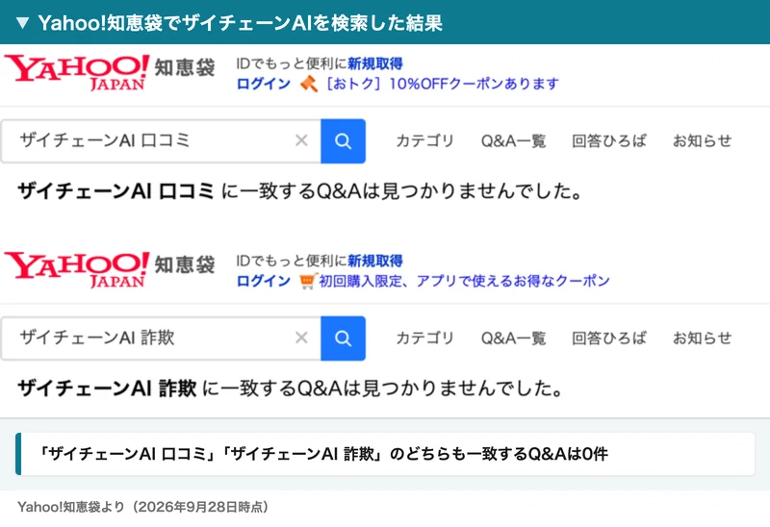Open お知らせ in the top navigation
This screenshot has height=527, width=770.
click(x=702, y=140)
